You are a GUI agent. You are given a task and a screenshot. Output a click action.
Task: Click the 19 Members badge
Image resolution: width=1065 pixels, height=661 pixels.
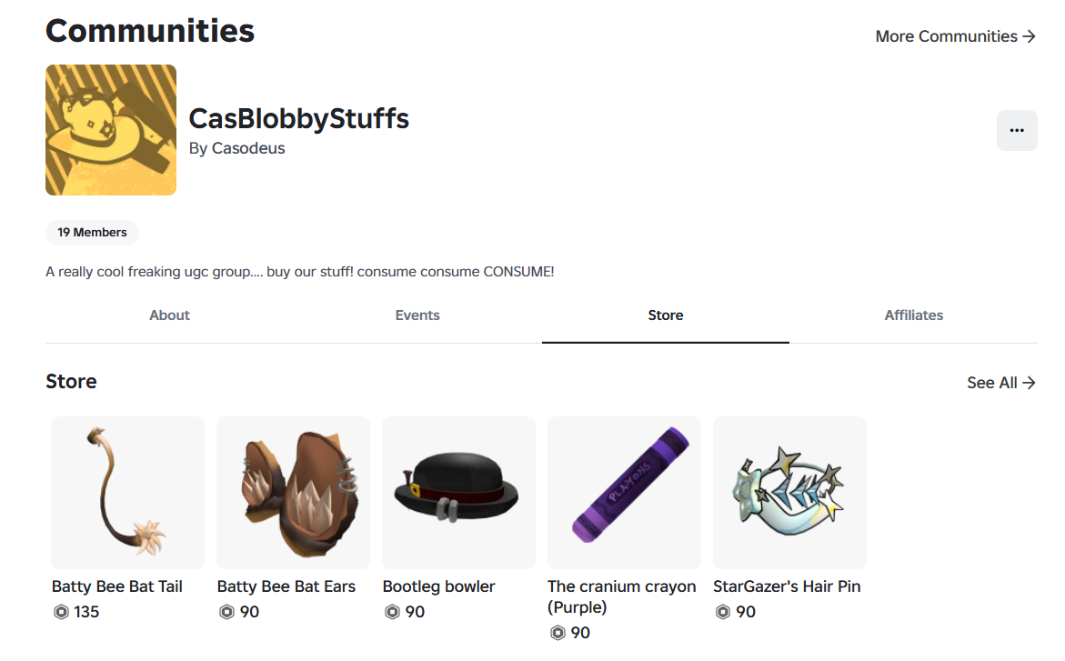pos(92,233)
